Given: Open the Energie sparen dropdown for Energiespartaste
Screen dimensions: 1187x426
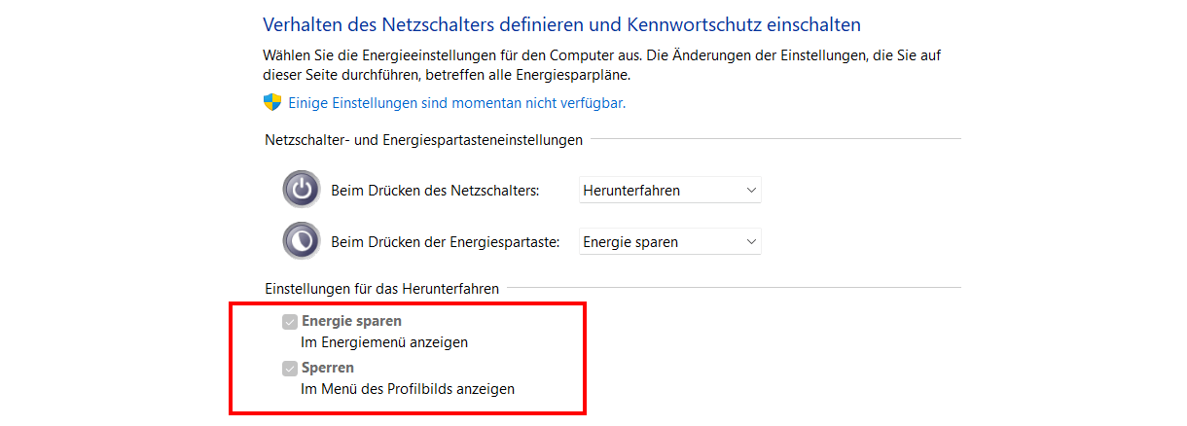Looking at the screenshot, I should (670, 242).
